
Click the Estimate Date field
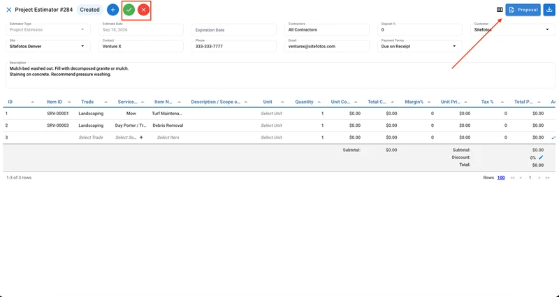coord(141,29)
